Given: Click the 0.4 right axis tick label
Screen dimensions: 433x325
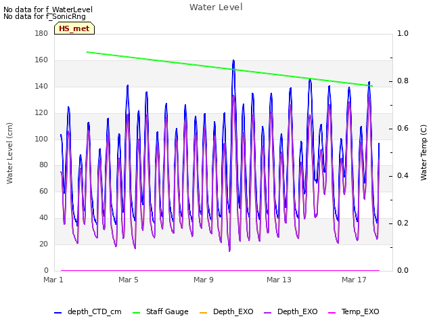Looking at the screenshot, I should 403,176.
